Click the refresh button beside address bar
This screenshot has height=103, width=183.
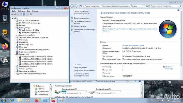[x=147, y=6]
